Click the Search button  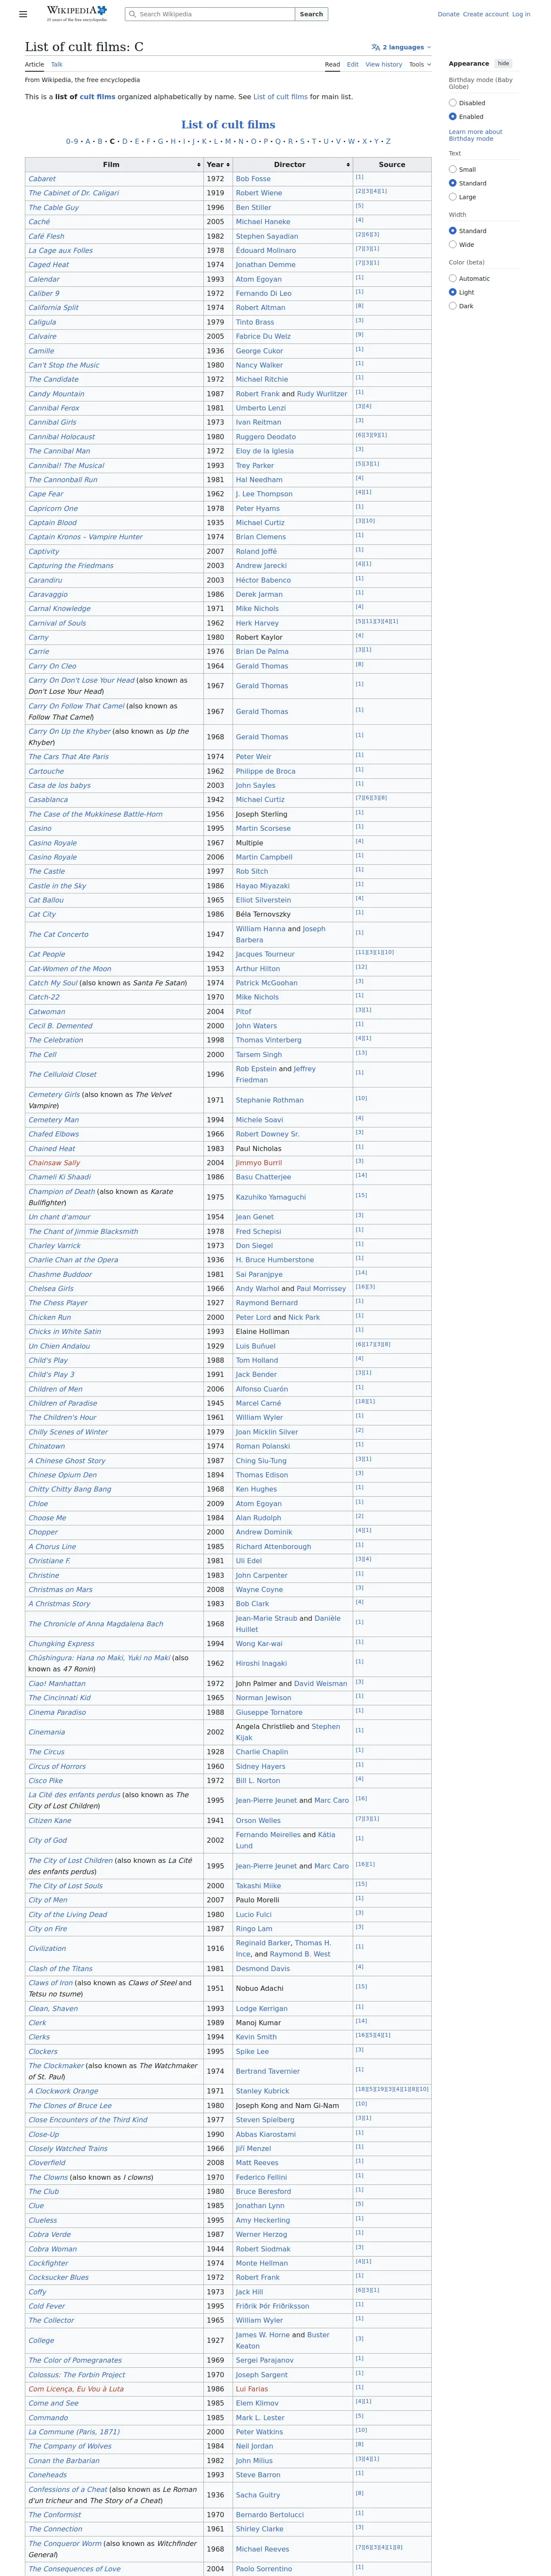point(311,14)
